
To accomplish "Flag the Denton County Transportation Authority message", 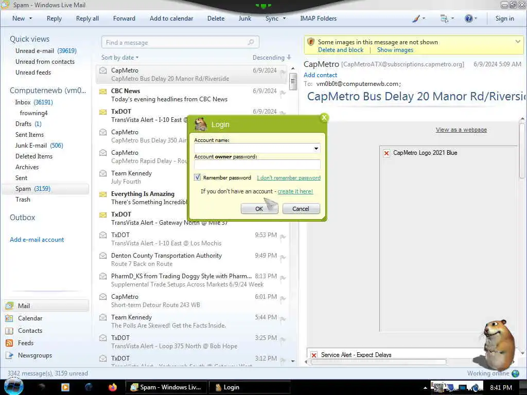I will coord(283,258).
